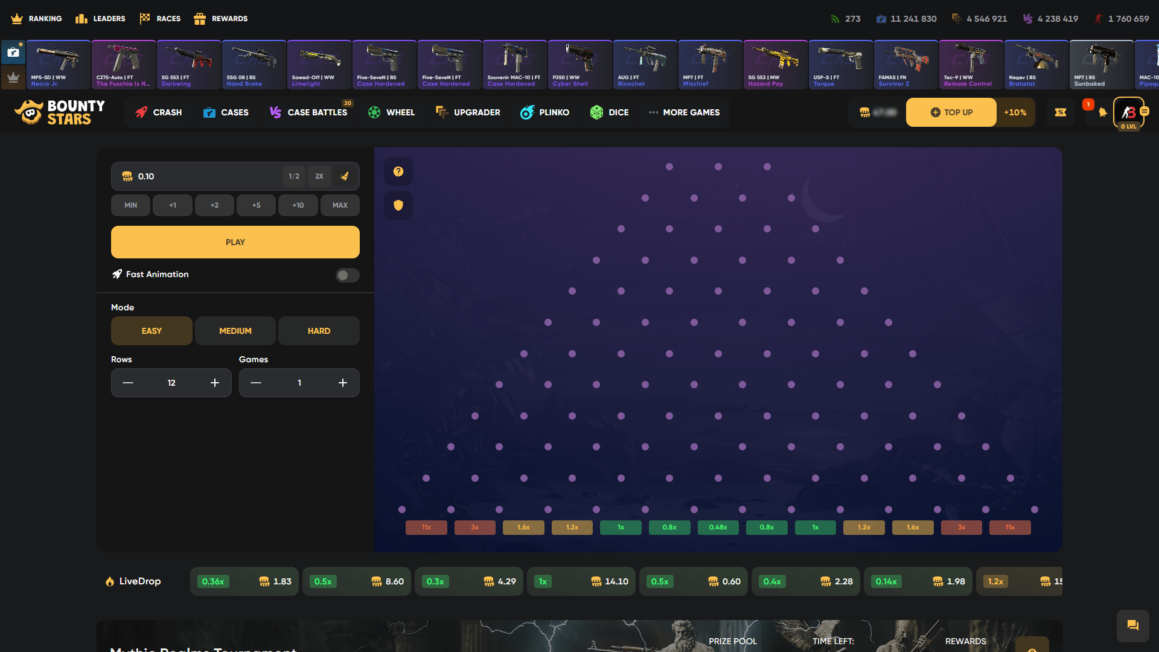
Task: Click into the bet amount input field
Action: click(199, 176)
